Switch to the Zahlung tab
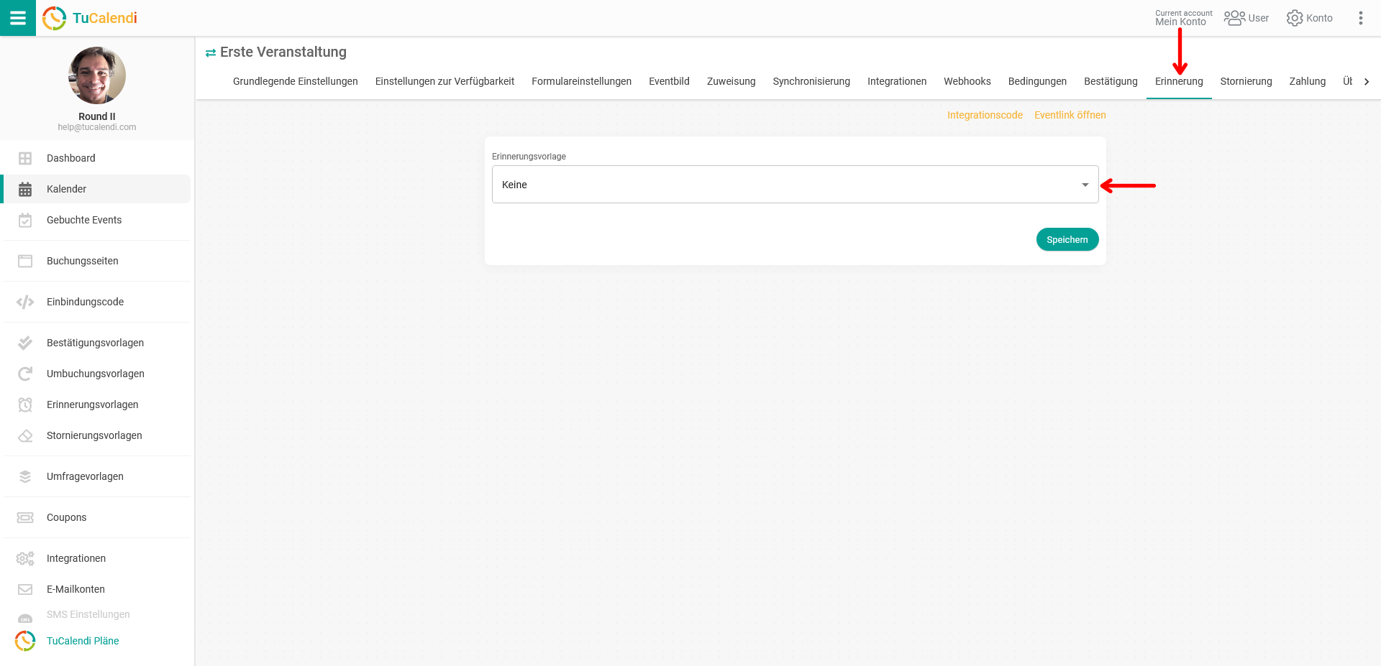The width and height of the screenshot is (1381, 666). pos(1307,81)
